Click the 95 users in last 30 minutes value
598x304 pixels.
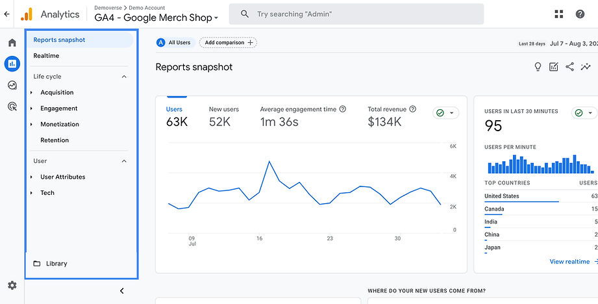(x=493, y=126)
